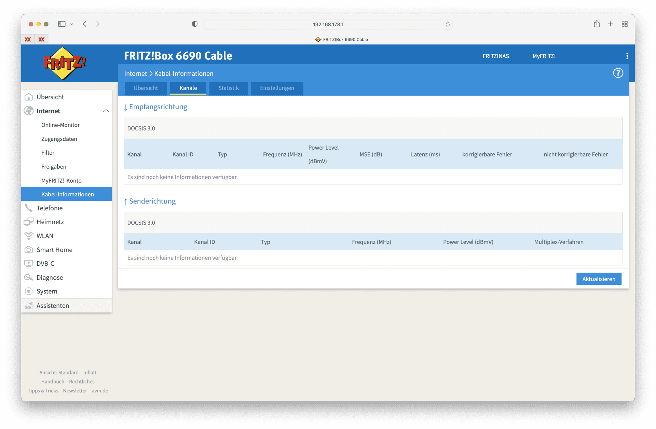Click Internet breadcrumb link
The width and height of the screenshot is (656, 429).
click(135, 73)
